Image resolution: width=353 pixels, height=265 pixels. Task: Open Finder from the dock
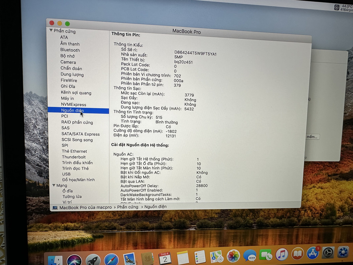(55, 260)
